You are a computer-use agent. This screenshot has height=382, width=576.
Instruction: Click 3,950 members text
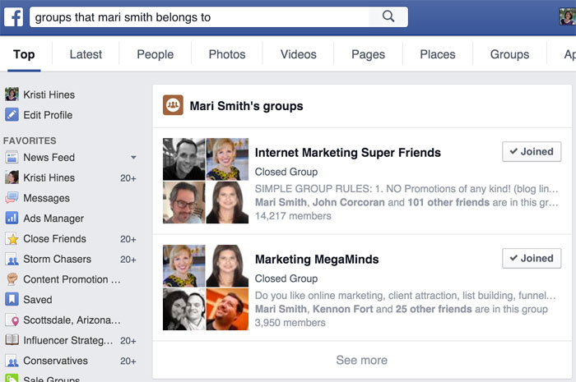(290, 323)
